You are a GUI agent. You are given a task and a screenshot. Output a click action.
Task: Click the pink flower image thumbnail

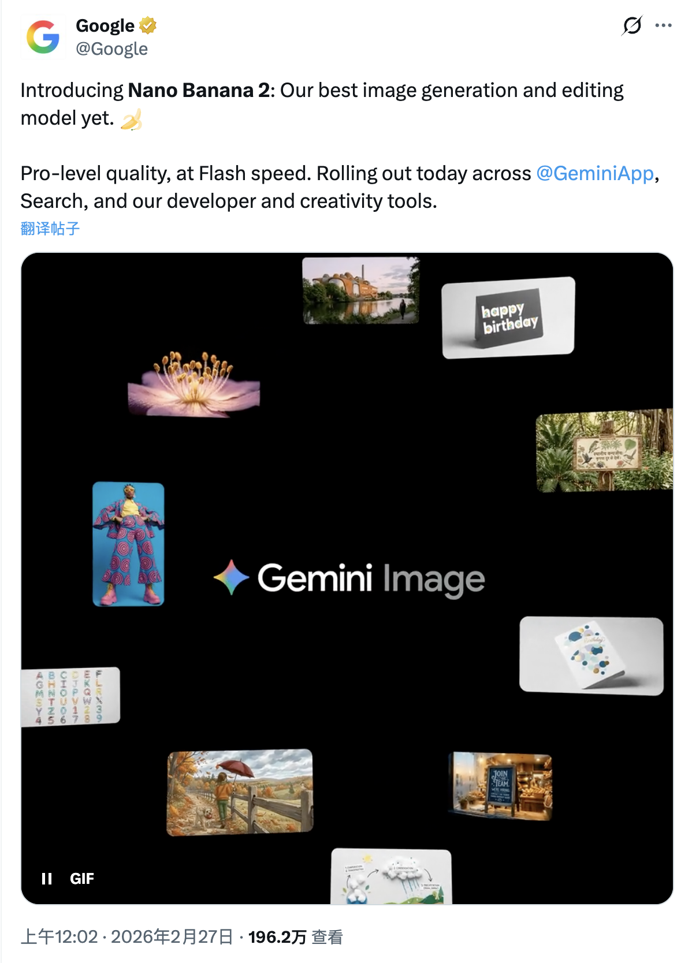tap(194, 385)
